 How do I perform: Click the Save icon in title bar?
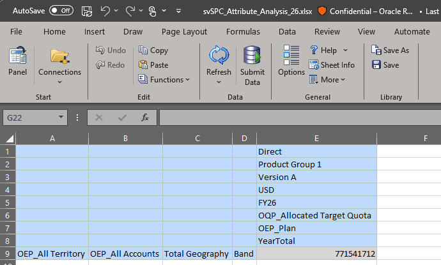[87, 11]
